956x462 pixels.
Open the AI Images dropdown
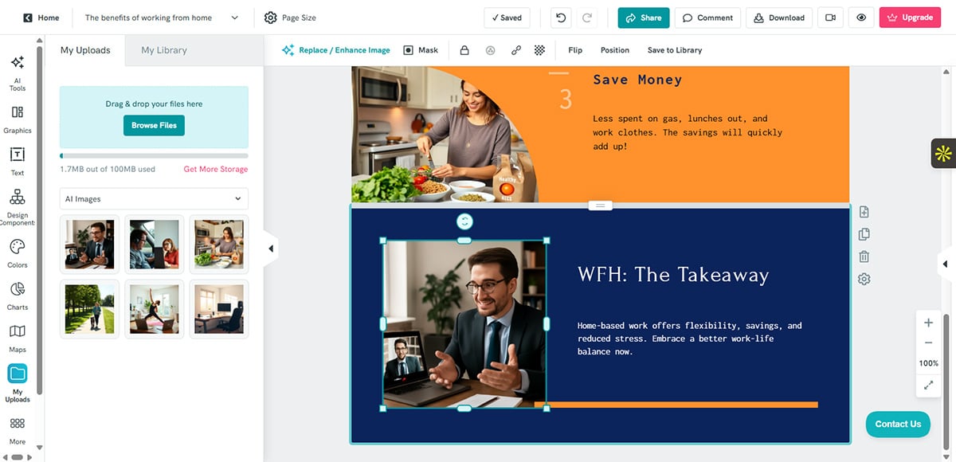[154, 198]
